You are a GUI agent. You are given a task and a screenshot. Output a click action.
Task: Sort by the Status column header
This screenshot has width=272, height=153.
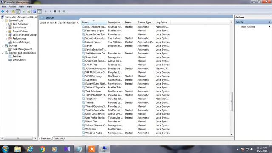tap(130, 23)
